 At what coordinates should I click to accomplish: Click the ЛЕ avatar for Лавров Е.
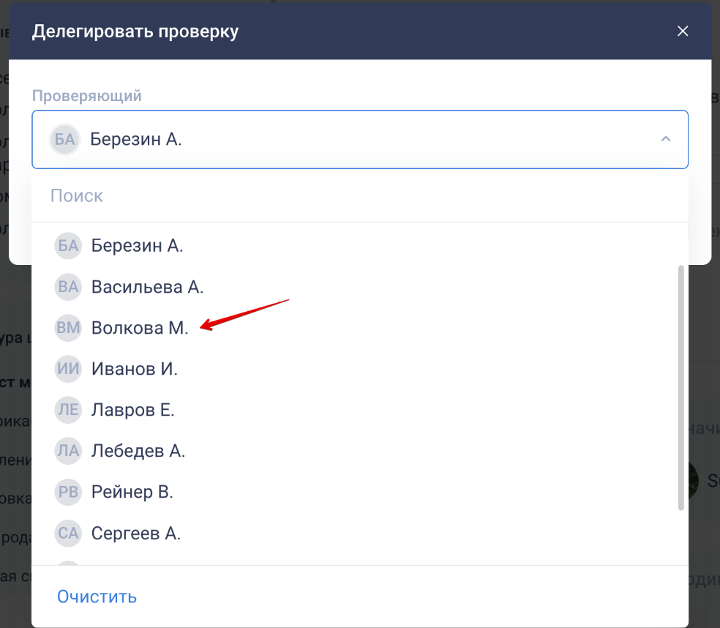(x=68, y=410)
